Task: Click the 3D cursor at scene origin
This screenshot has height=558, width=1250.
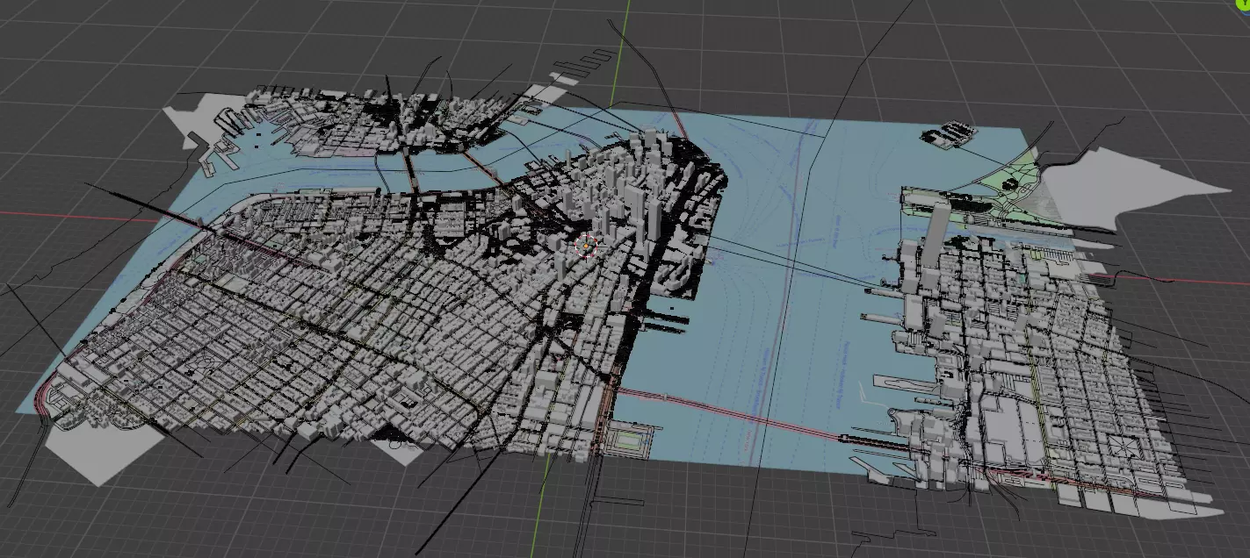Action: tap(585, 246)
